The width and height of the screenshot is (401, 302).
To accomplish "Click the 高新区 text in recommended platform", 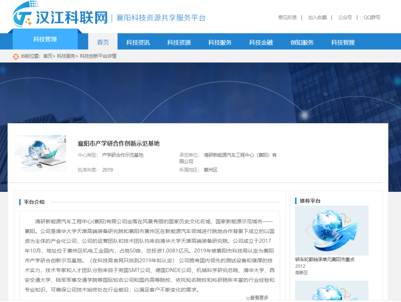I will coord(302,273).
